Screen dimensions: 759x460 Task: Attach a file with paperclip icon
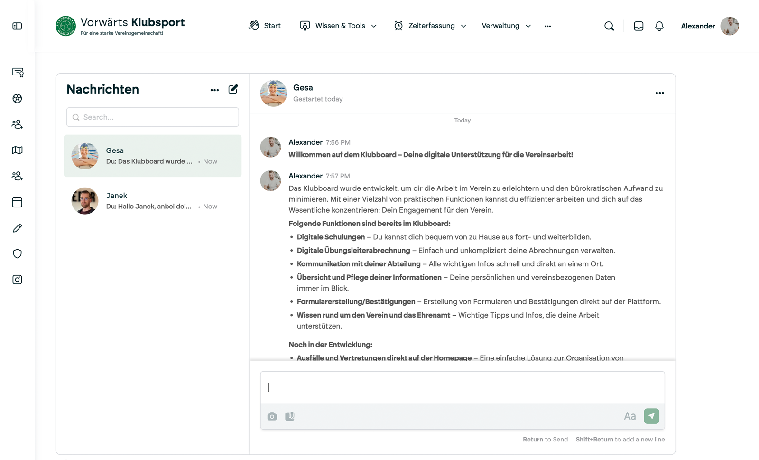click(x=290, y=416)
